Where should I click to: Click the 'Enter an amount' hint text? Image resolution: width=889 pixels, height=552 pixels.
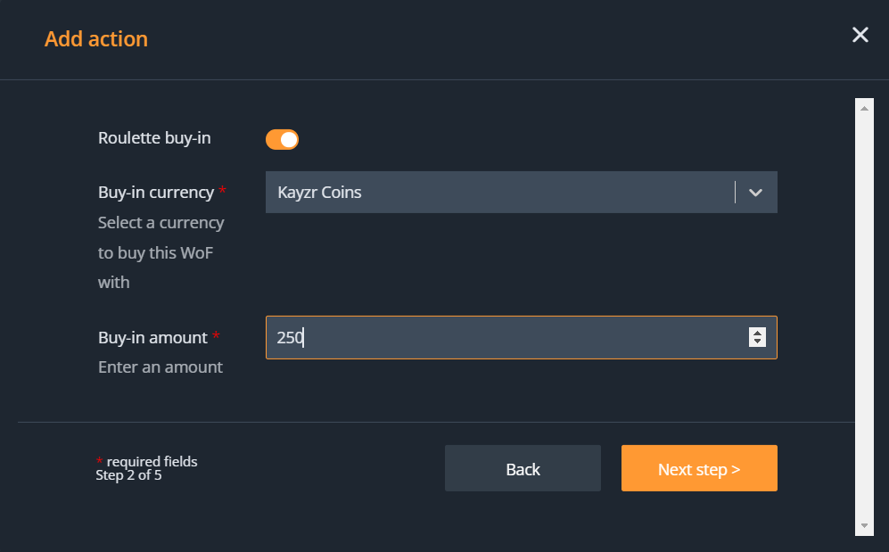[161, 367]
